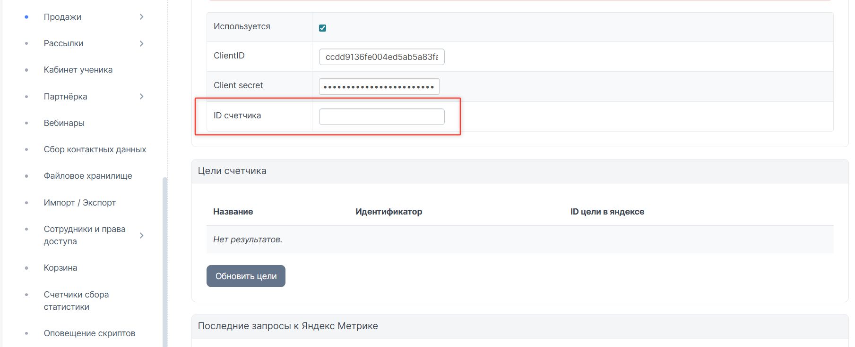
Task: Expand the Продажи submenu chevron
Action: (x=141, y=17)
